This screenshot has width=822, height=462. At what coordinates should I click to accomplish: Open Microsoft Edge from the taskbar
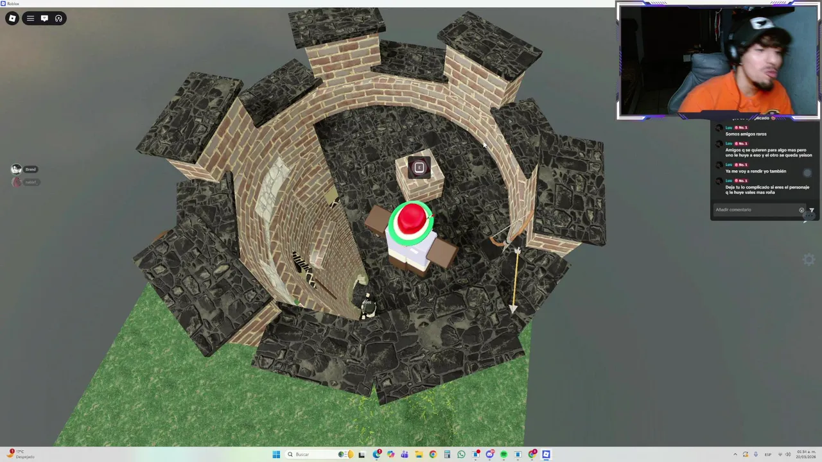(x=377, y=454)
